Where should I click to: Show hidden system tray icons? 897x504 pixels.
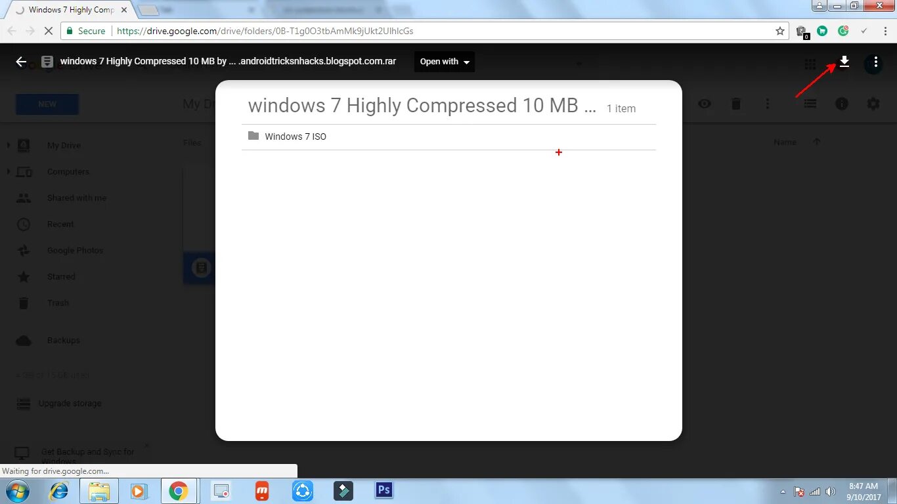[x=783, y=492]
